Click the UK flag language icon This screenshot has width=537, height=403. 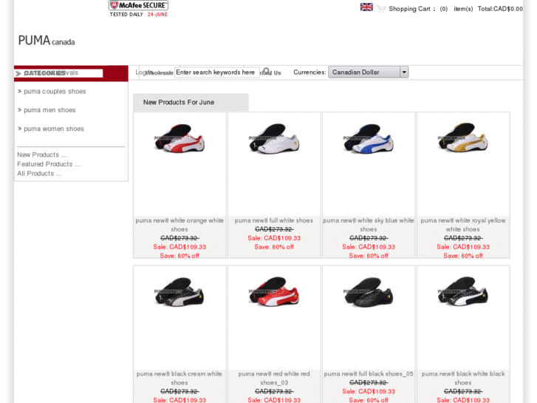click(366, 7)
